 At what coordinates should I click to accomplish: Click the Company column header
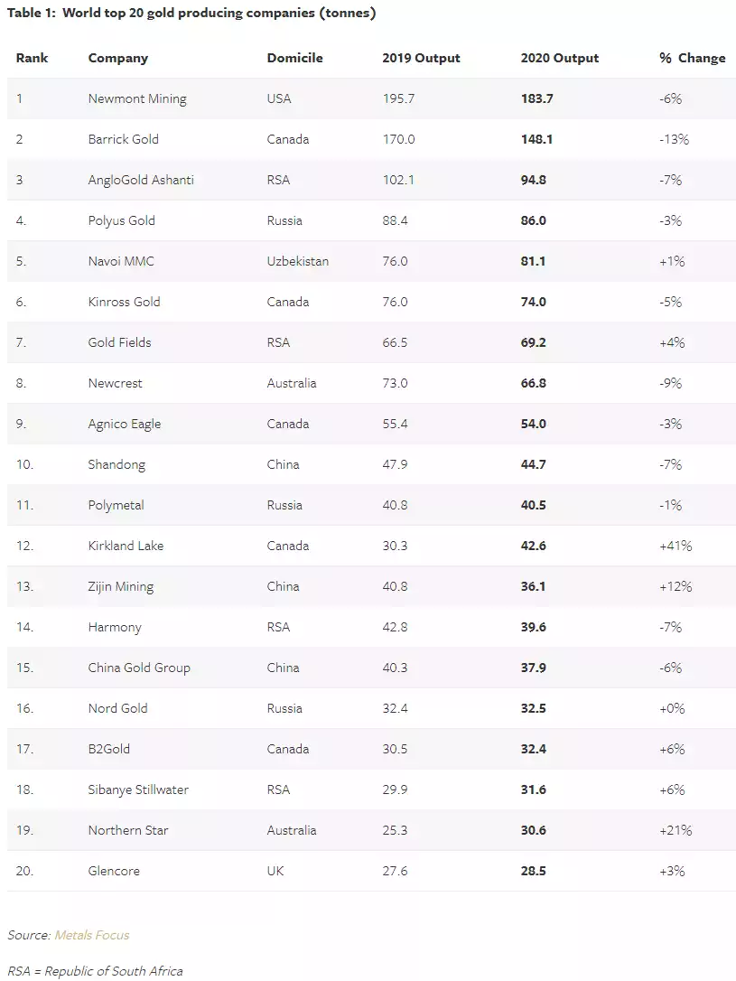pyautogui.click(x=117, y=58)
